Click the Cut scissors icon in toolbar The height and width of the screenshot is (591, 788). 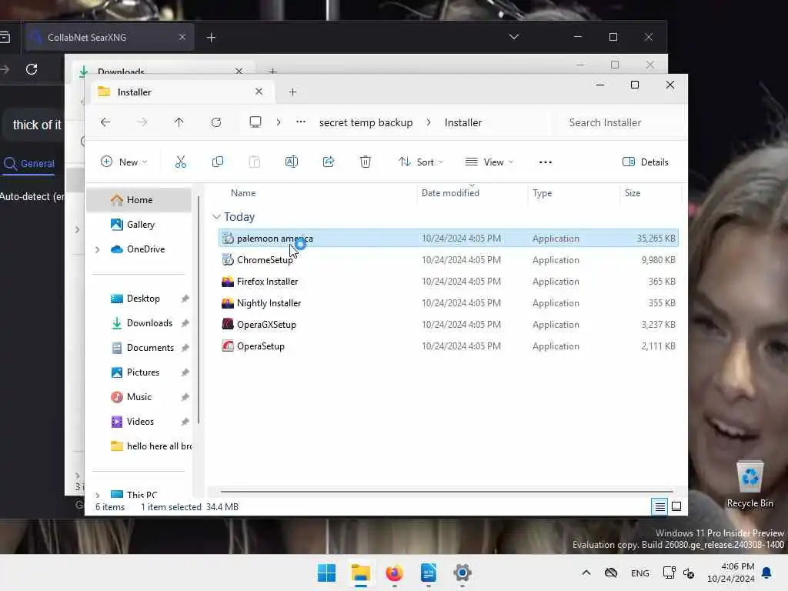tap(180, 162)
